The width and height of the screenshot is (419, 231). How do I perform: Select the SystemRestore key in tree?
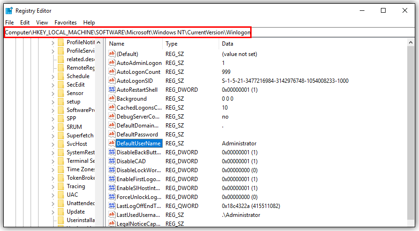81,152
